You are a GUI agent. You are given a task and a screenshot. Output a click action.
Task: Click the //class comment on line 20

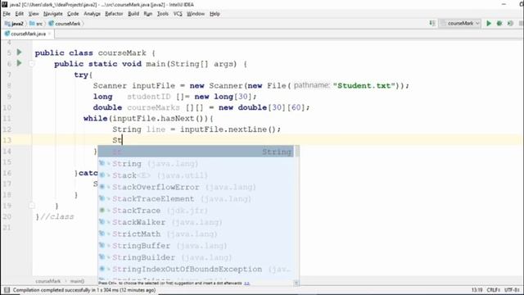57,216
